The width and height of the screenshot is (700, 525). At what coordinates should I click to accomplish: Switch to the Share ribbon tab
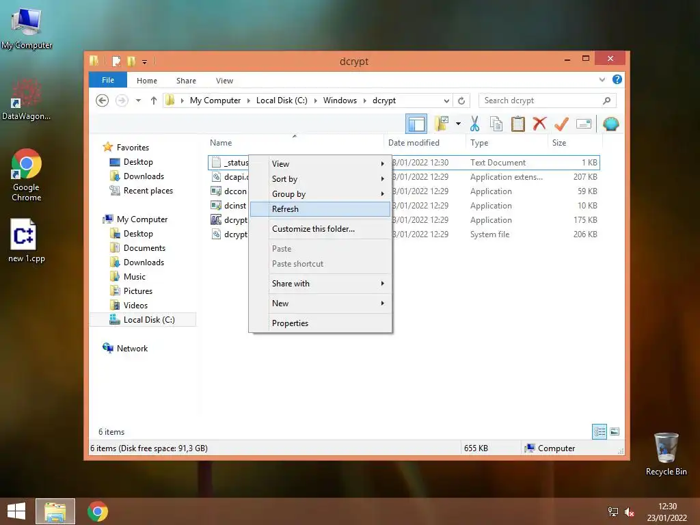click(186, 81)
